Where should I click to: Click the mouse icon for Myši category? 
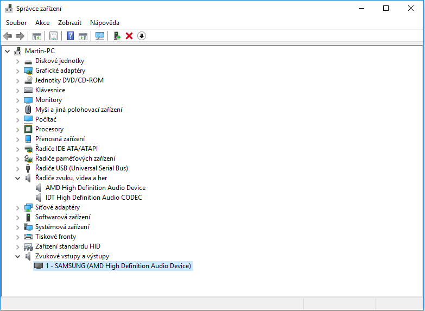[28, 110]
